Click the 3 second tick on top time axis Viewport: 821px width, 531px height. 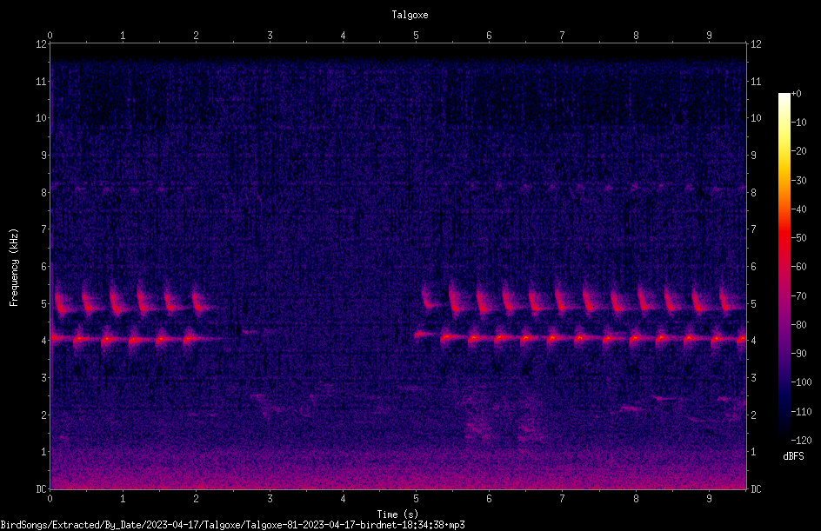click(270, 36)
